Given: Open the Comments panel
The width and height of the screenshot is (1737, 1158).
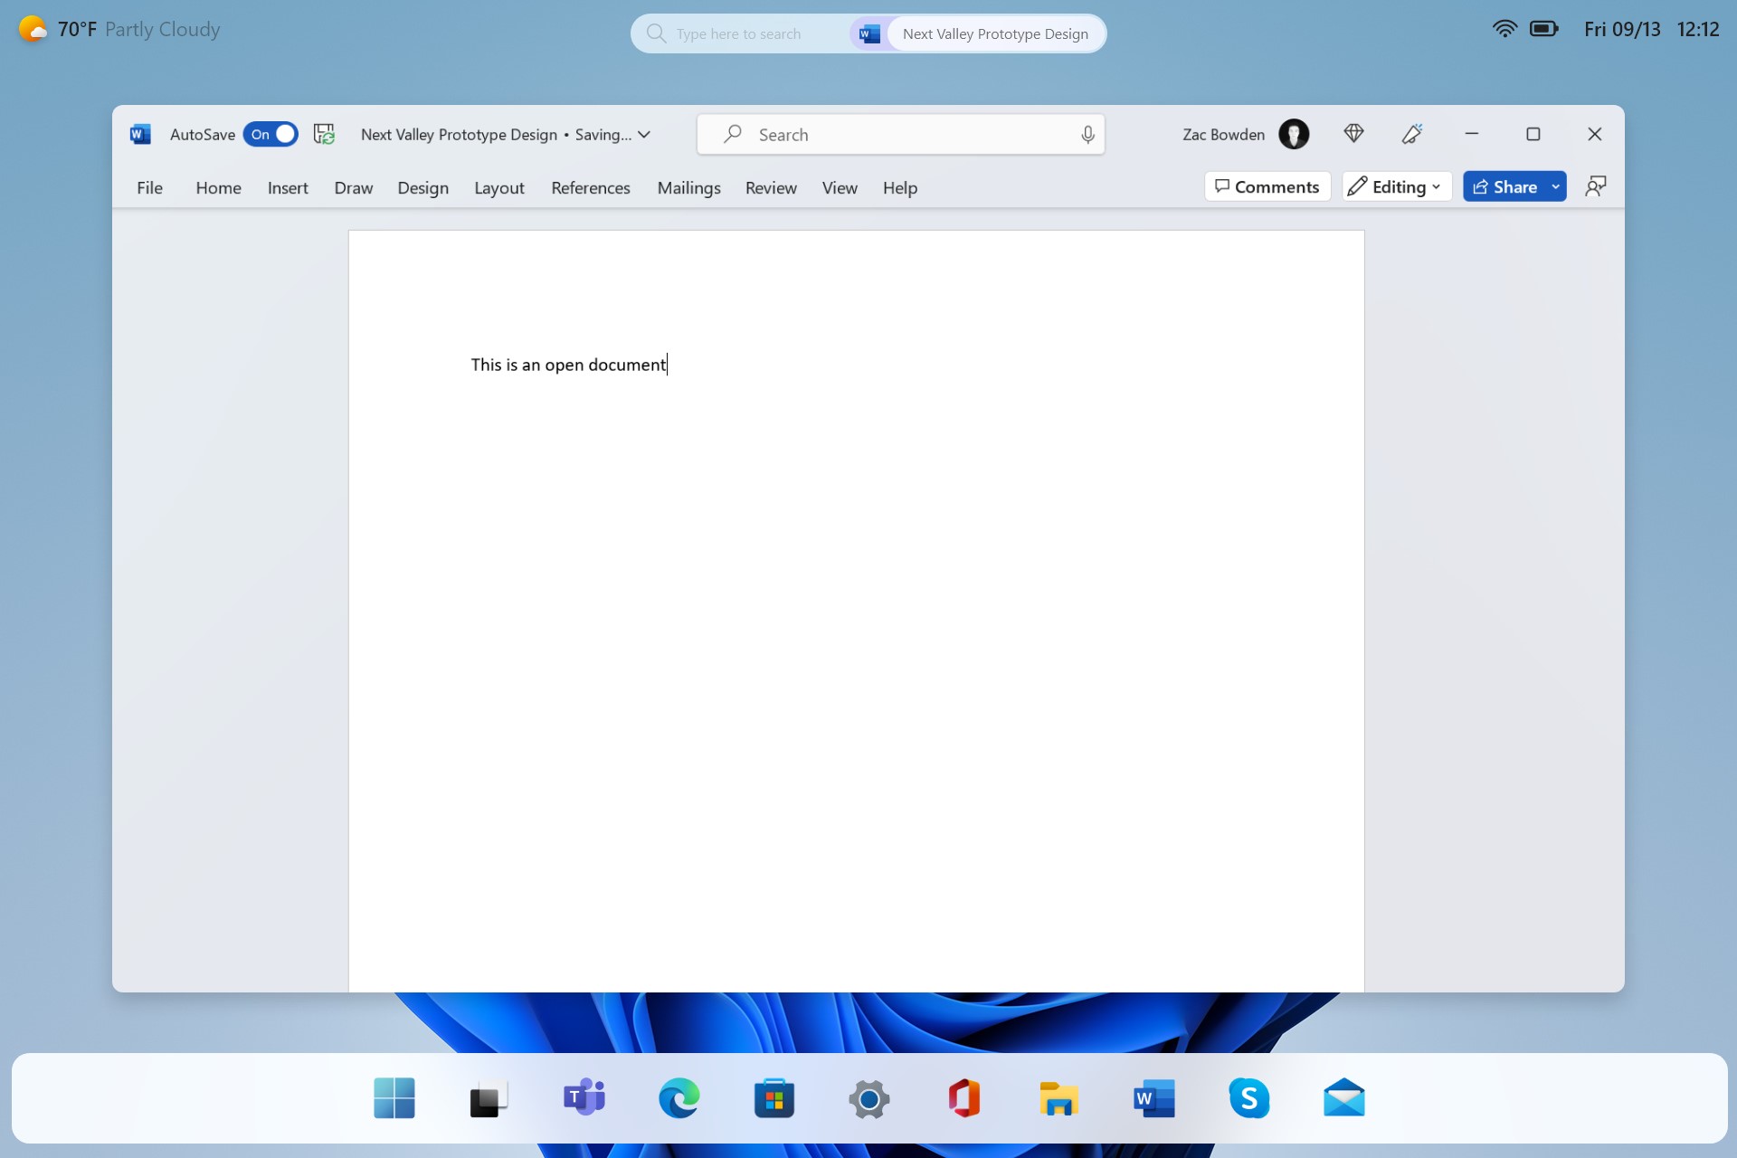Looking at the screenshot, I should (x=1267, y=186).
